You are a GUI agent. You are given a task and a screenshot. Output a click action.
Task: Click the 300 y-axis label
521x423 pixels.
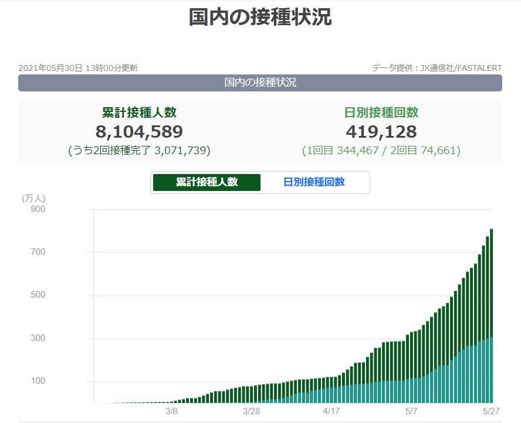tap(38, 337)
